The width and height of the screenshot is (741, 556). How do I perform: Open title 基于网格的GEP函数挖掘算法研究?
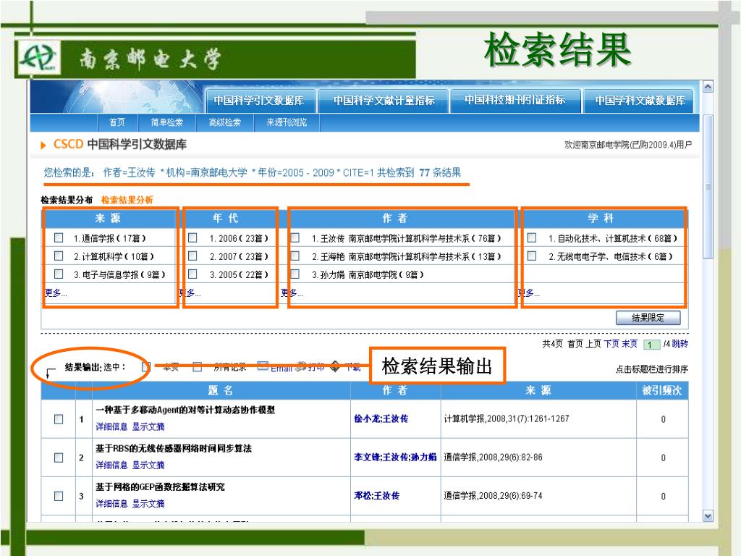tap(160, 487)
